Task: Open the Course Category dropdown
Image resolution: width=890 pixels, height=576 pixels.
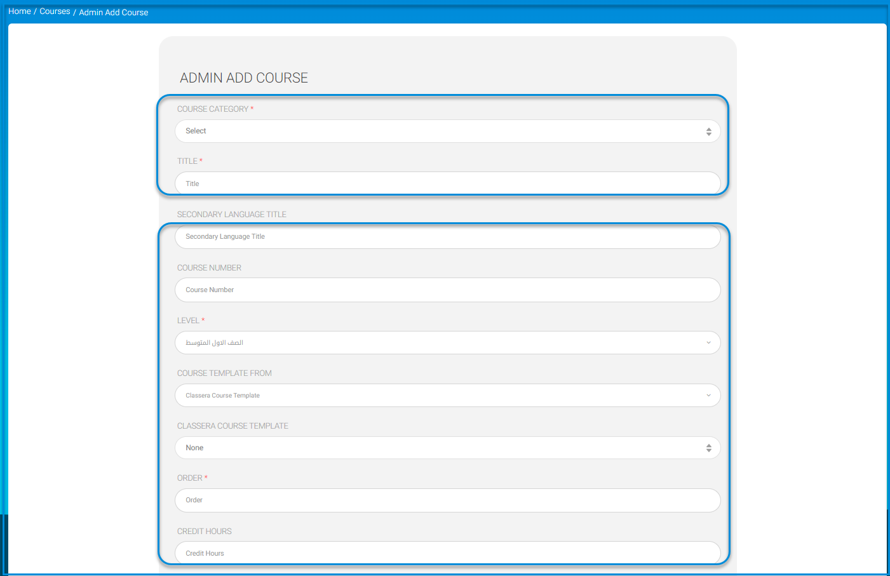Action: coord(448,131)
